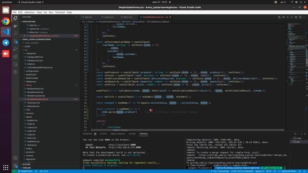Open the Files app in the dock
Viewport: 308px width, 173px height.
(6, 10)
